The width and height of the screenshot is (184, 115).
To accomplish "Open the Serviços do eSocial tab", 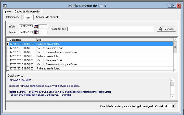I will [x=47, y=17].
